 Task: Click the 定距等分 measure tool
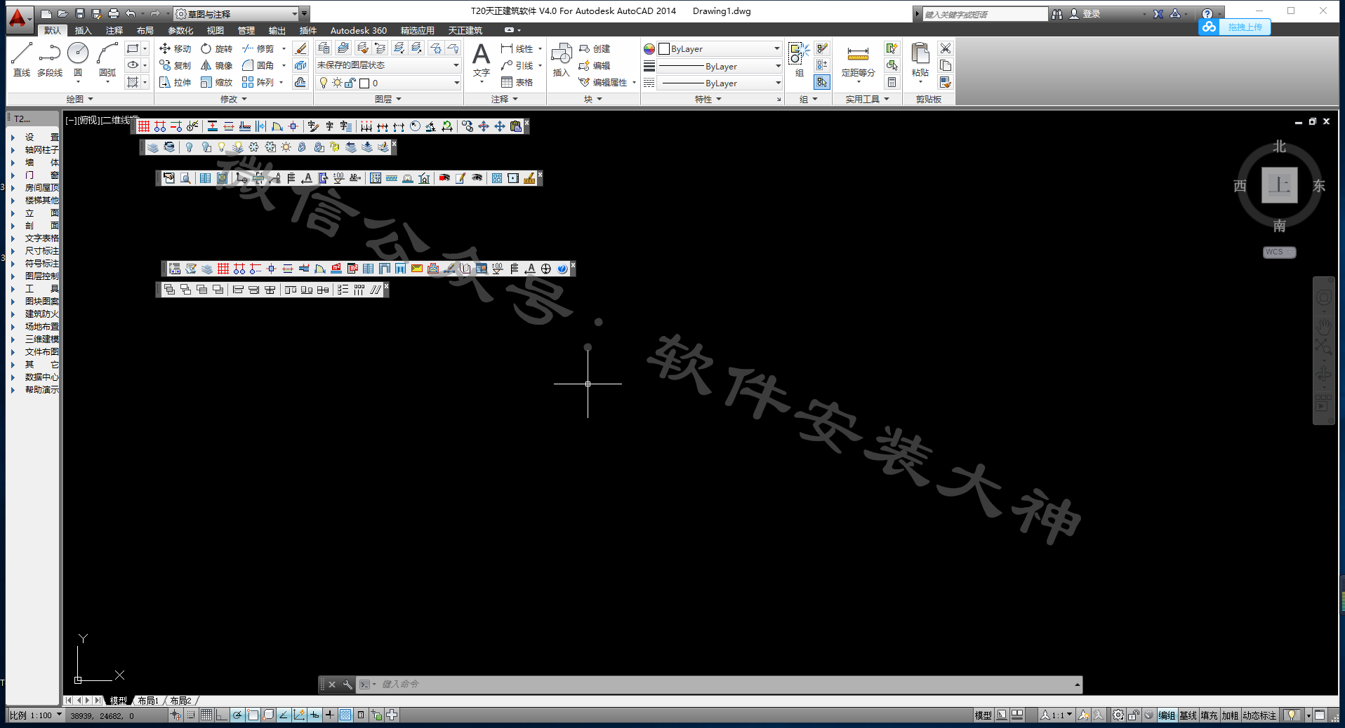pyautogui.click(x=858, y=60)
